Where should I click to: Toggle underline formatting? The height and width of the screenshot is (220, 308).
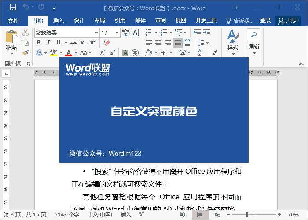coord(58,43)
